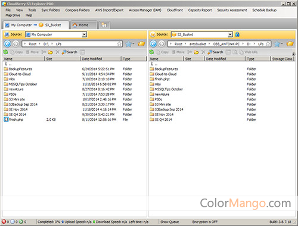Select BackupFeatures folder in left pane
The image size is (298, 226).
click(x=18, y=69)
